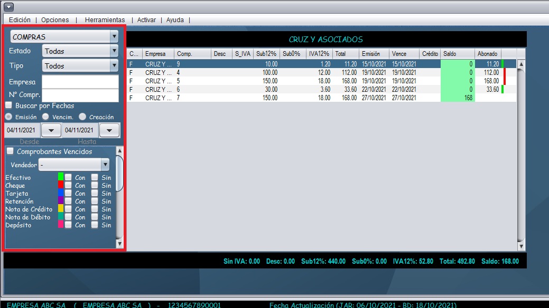Open the Vendedor dropdown
The height and width of the screenshot is (308, 549).
click(75, 165)
